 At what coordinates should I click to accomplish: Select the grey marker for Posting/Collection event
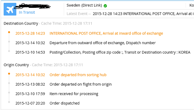(9, 51)
